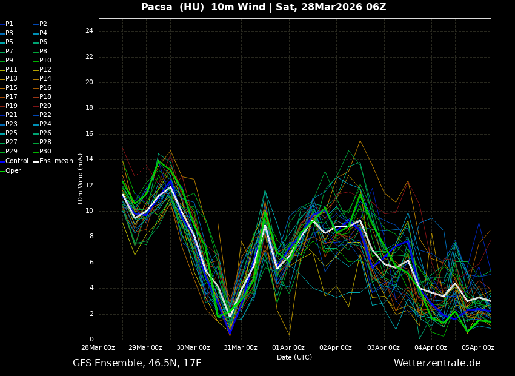Click the P20 legend entry
Viewport: 515px width, 376px height.
(x=45, y=106)
